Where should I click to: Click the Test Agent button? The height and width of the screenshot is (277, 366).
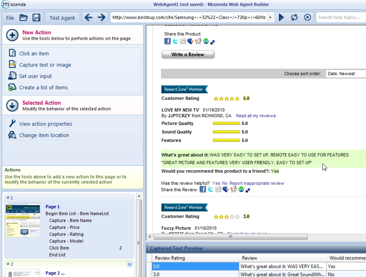tap(62, 18)
